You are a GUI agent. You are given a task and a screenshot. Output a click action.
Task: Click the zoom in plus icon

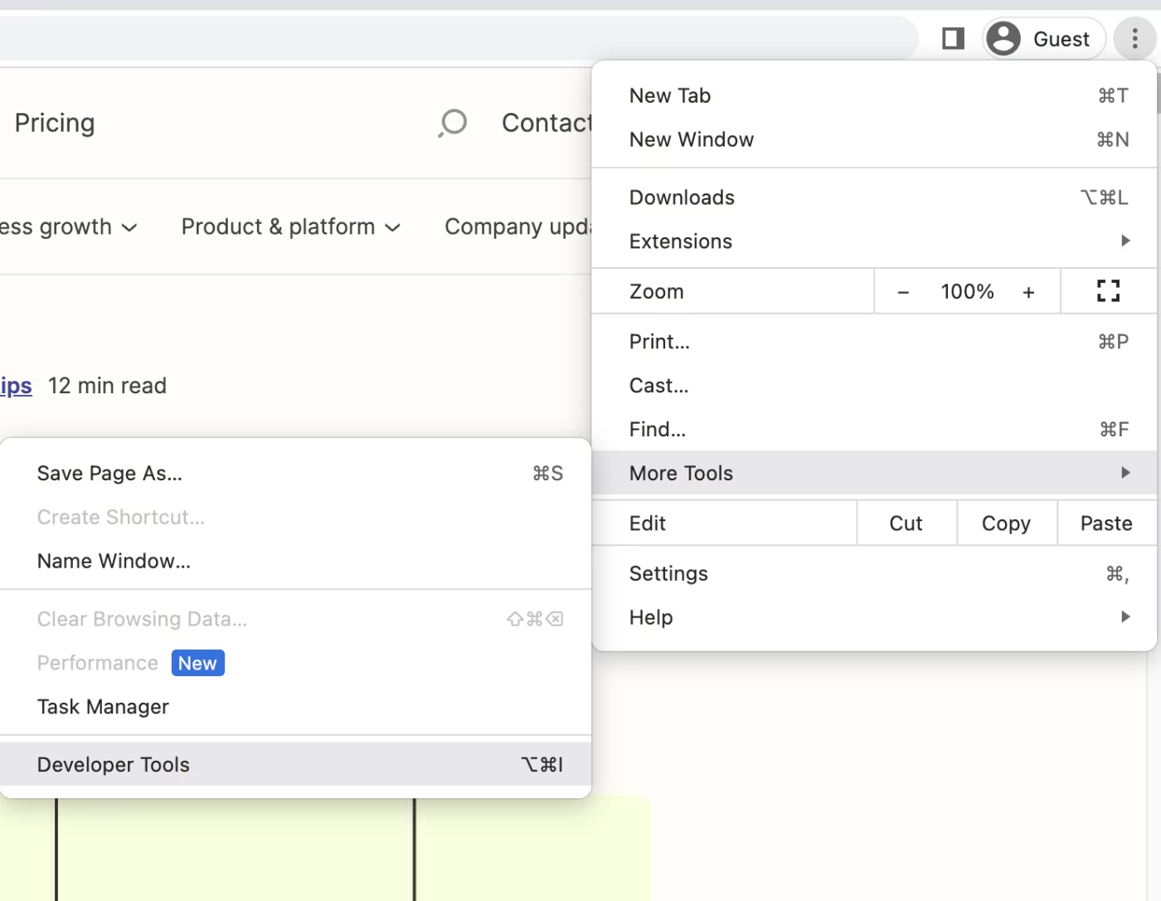click(x=1028, y=291)
